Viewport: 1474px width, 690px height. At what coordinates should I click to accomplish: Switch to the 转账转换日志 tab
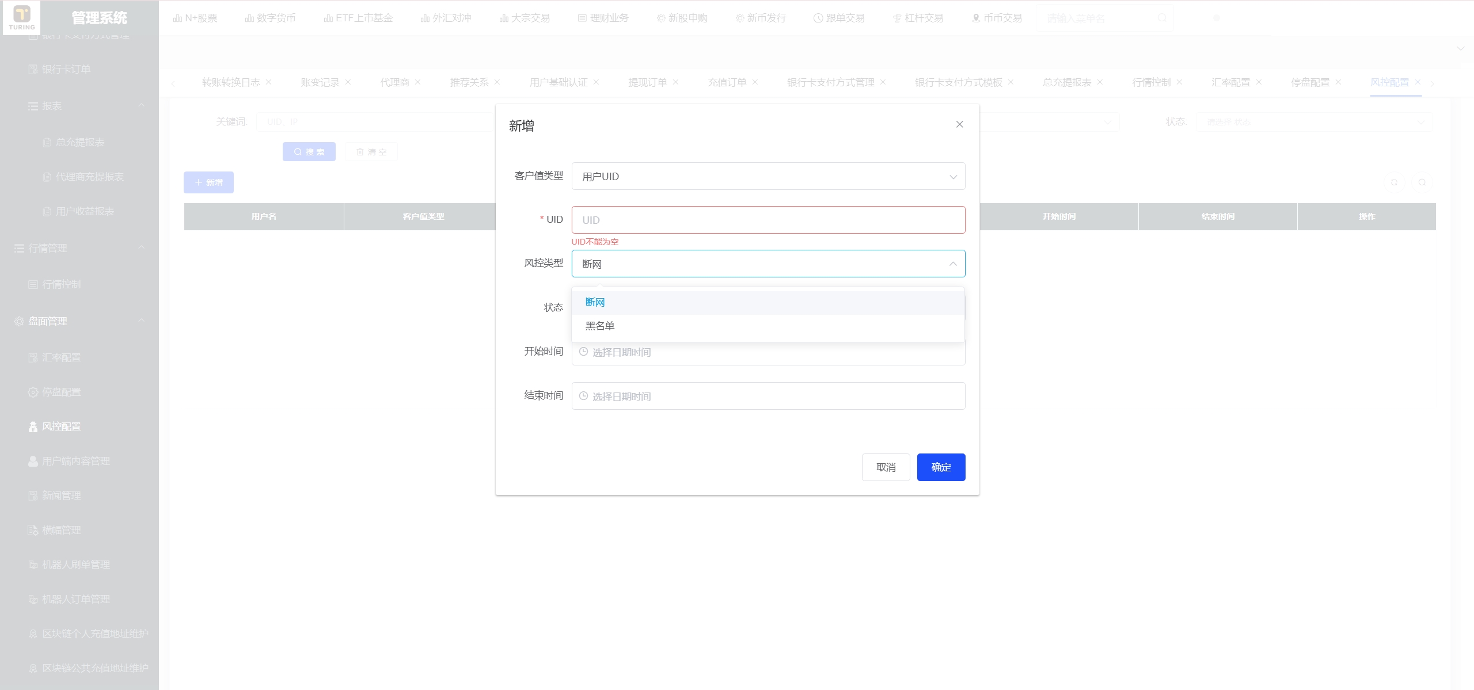click(x=231, y=82)
